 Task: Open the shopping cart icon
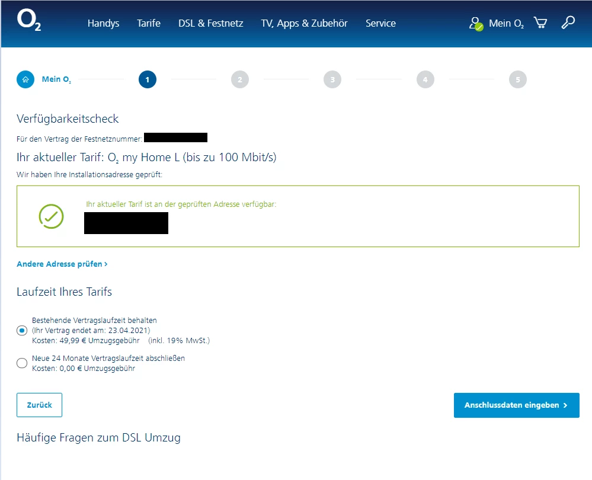540,23
